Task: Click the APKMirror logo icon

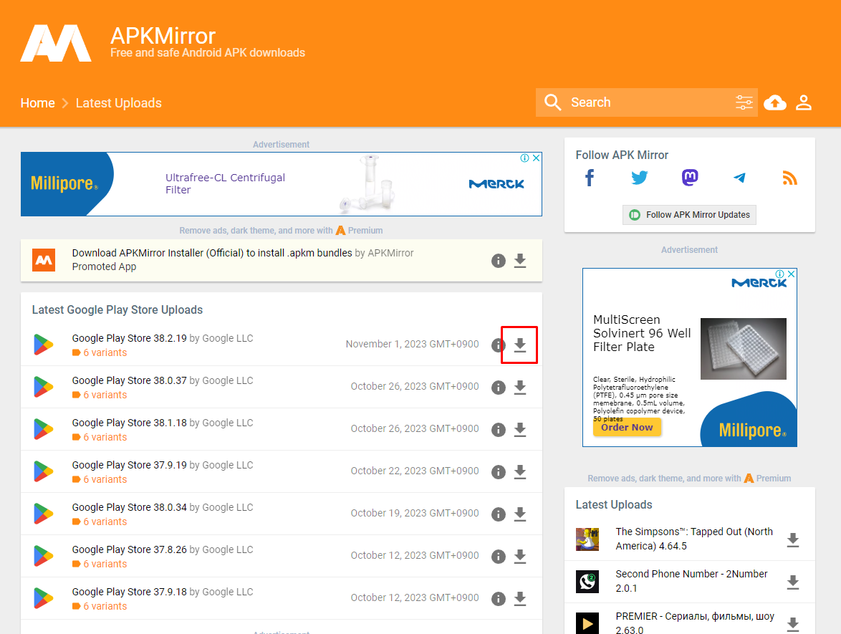Action: (56, 43)
